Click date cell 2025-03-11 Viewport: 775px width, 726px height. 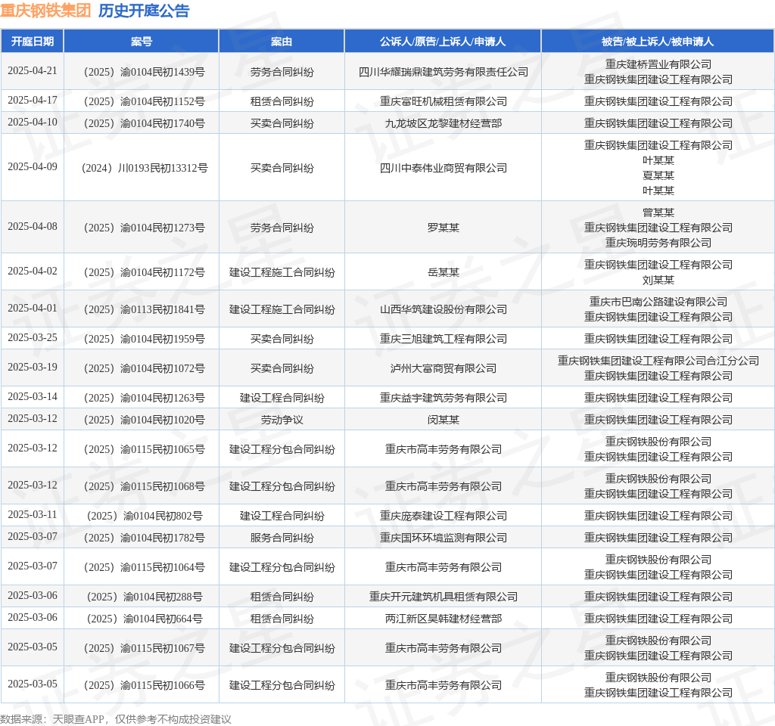(x=33, y=514)
